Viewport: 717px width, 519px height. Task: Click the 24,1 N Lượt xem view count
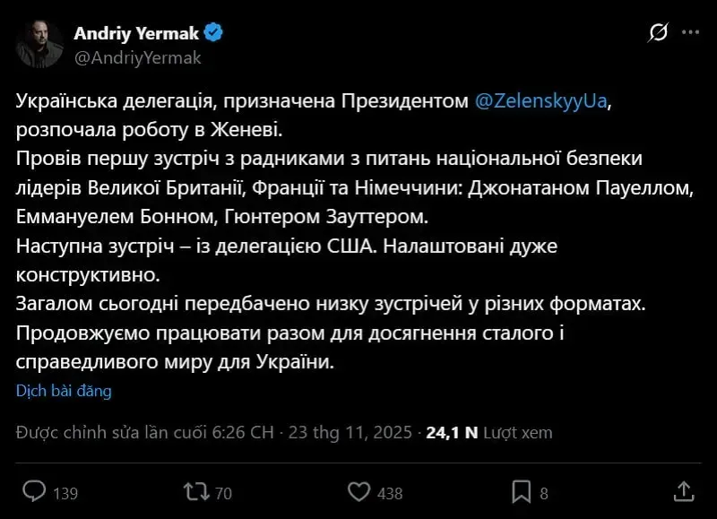point(489,433)
